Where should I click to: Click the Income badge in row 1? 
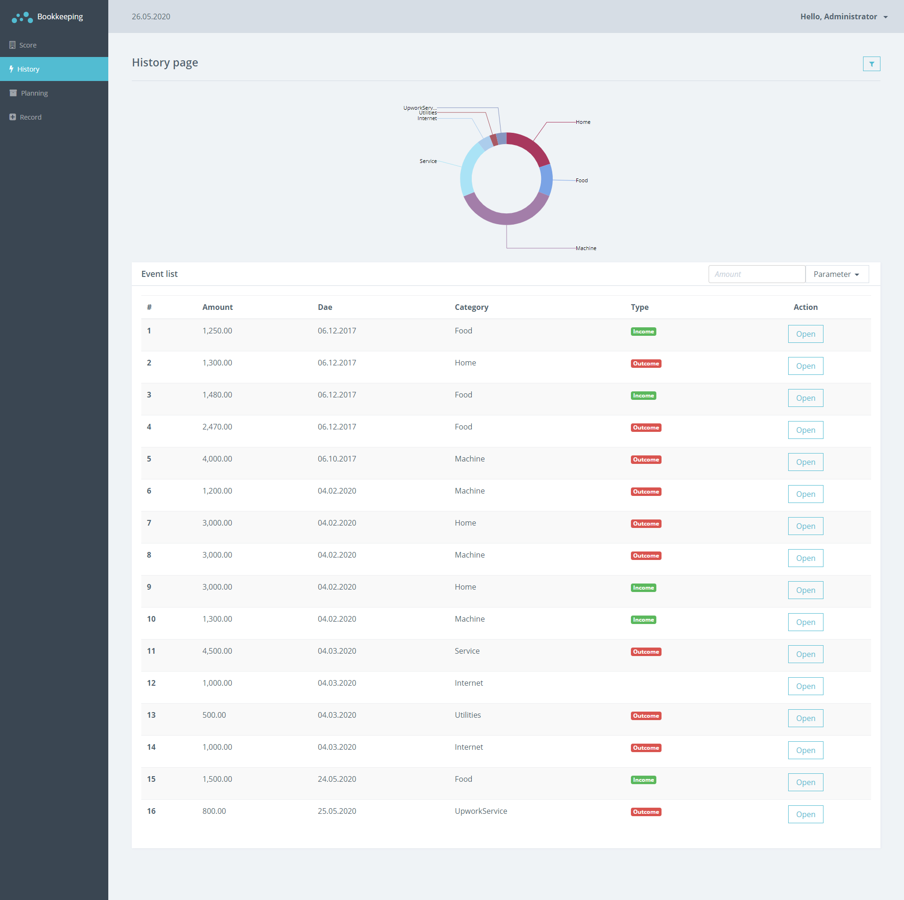[643, 332]
